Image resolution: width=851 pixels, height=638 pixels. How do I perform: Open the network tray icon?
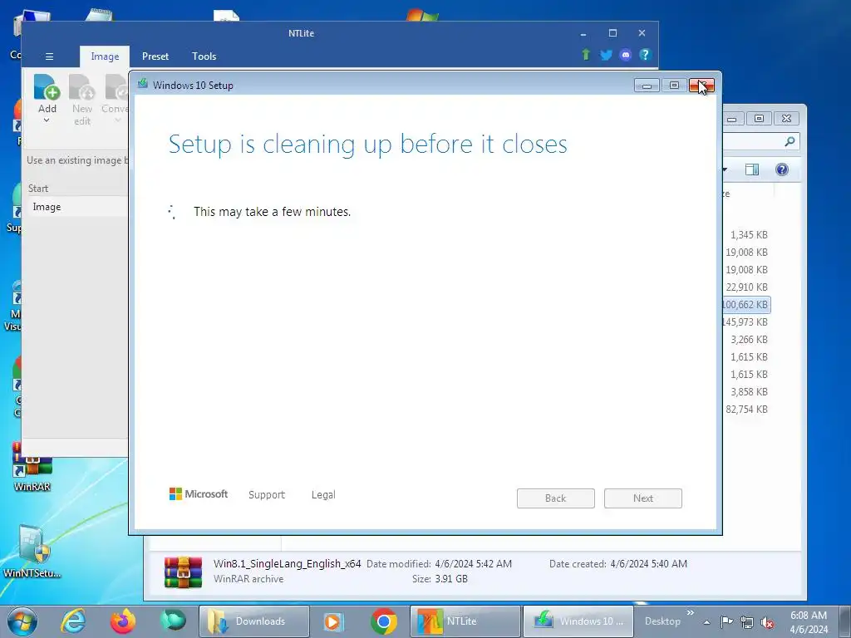coord(747,622)
